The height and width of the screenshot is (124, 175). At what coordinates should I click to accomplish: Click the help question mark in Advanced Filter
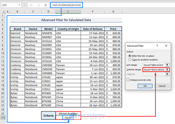(x=157, y=46)
